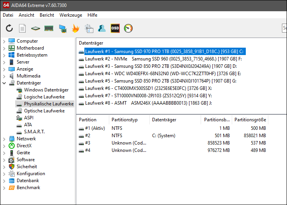Click the drive icon of partition #3 row
Viewport: 287px width, 205px height.
[x=81, y=143]
